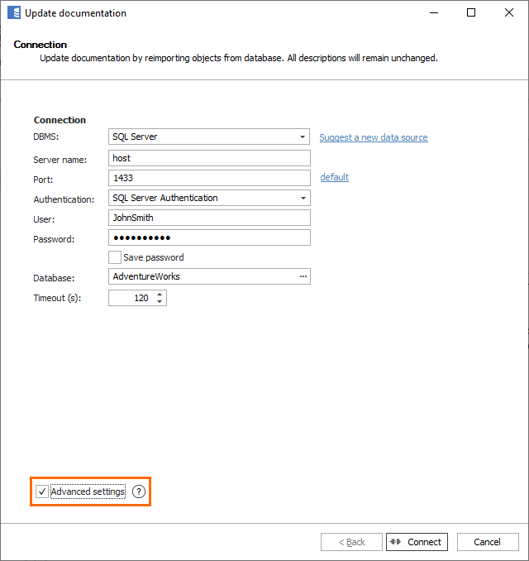The width and height of the screenshot is (529, 561).
Task: Uncheck the Advanced settings checkbox
Action: pyautogui.click(x=43, y=491)
